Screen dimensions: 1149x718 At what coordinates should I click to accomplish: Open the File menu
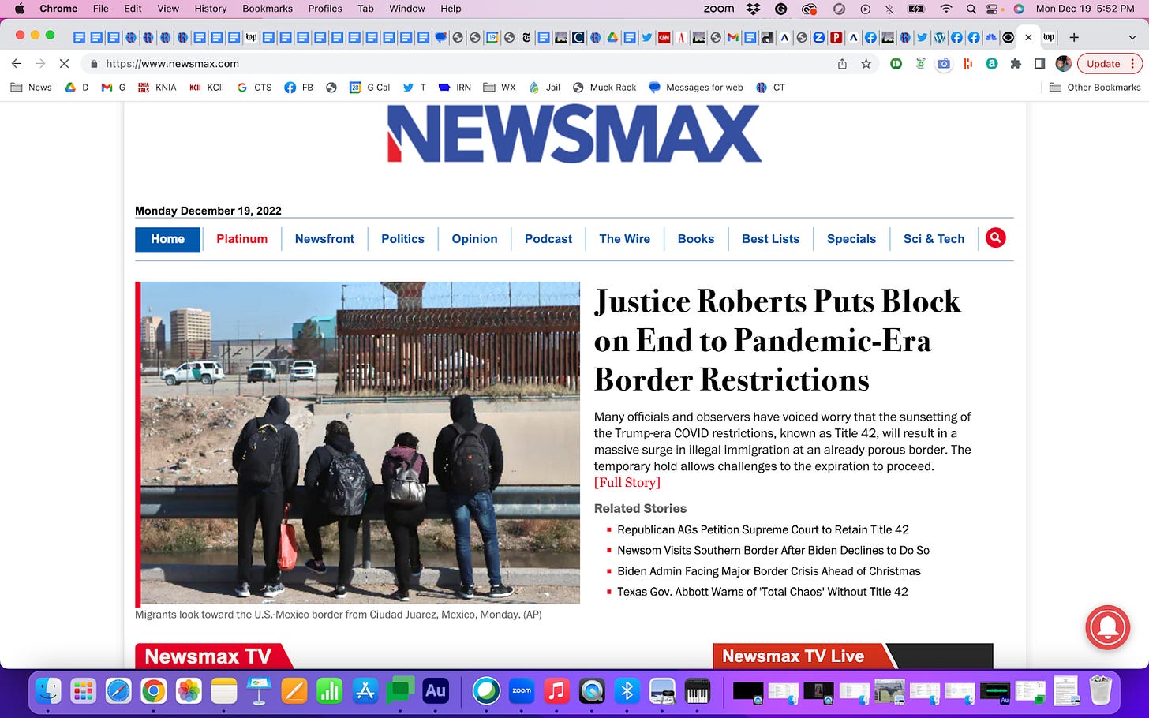point(101,9)
